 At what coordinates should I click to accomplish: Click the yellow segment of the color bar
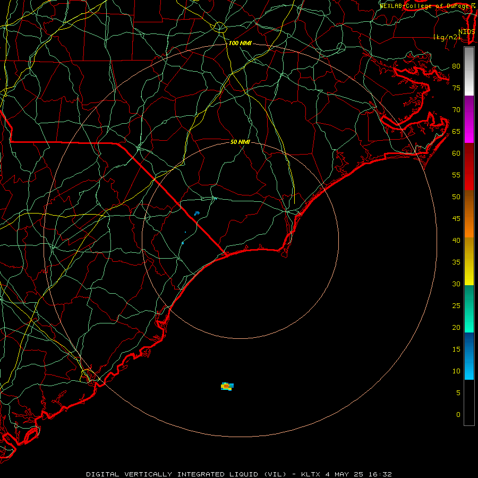(x=469, y=261)
